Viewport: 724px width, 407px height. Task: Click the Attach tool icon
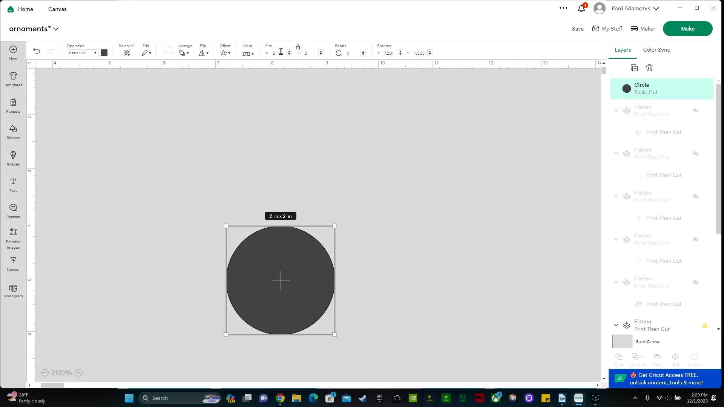[657, 357]
